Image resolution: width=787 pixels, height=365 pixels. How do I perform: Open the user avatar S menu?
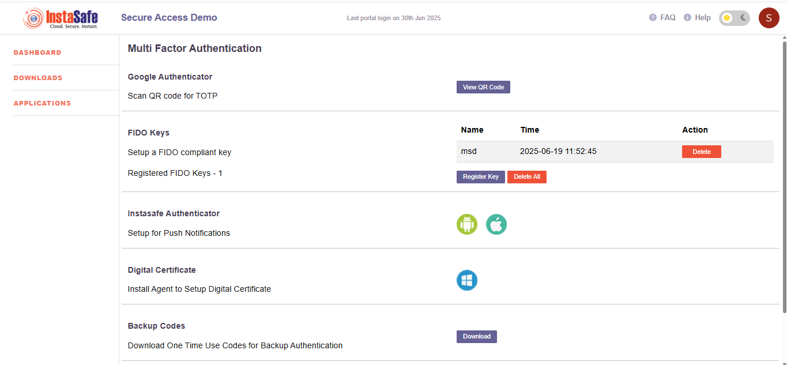pyautogui.click(x=769, y=18)
